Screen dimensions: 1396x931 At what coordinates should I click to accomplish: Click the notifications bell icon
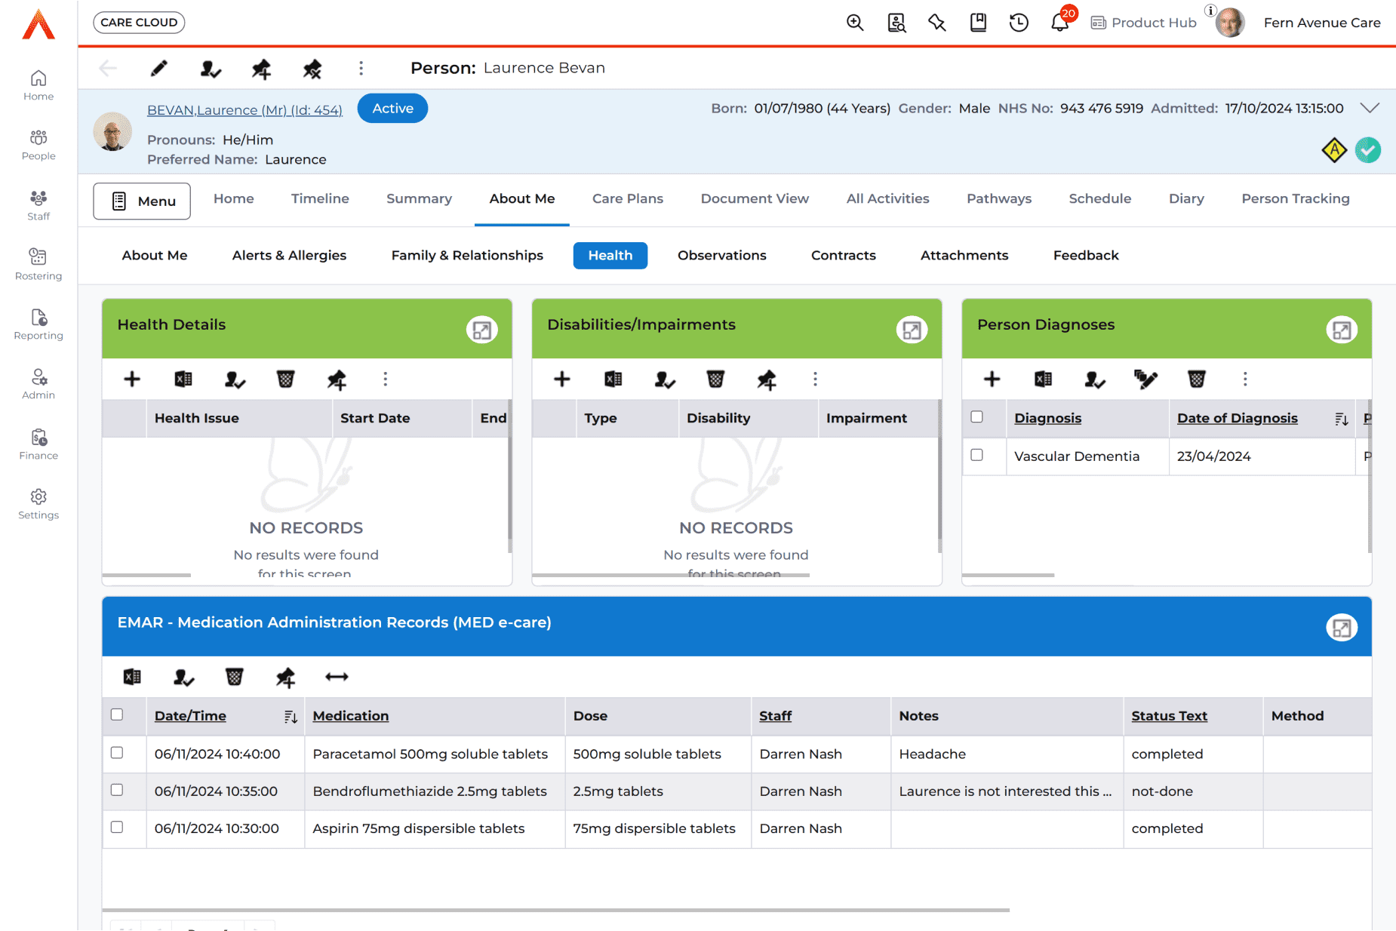pos(1059,23)
